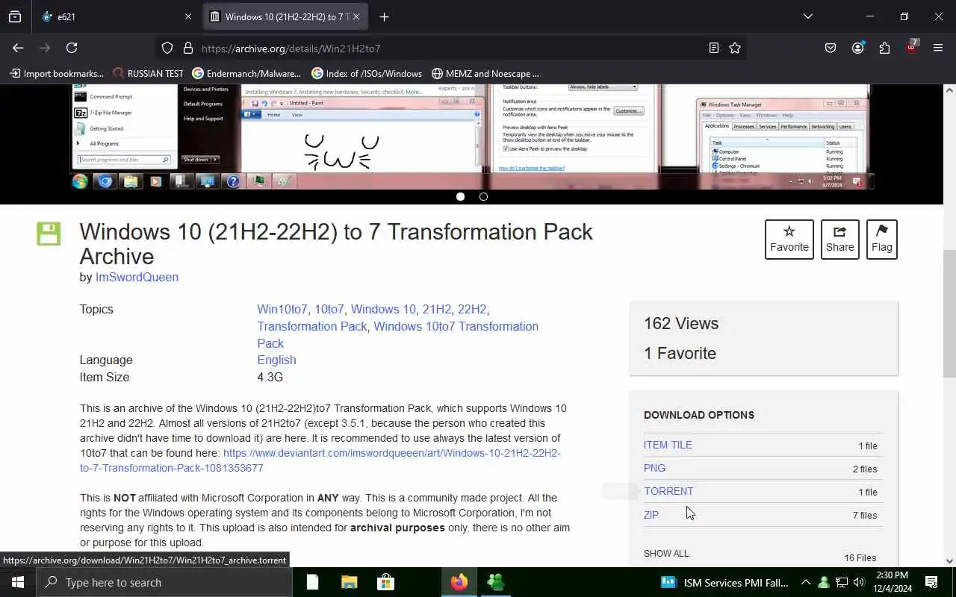Viewport: 956px width, 597px height.
Task: Open the Firefox account icon
Action: (857, 48)
